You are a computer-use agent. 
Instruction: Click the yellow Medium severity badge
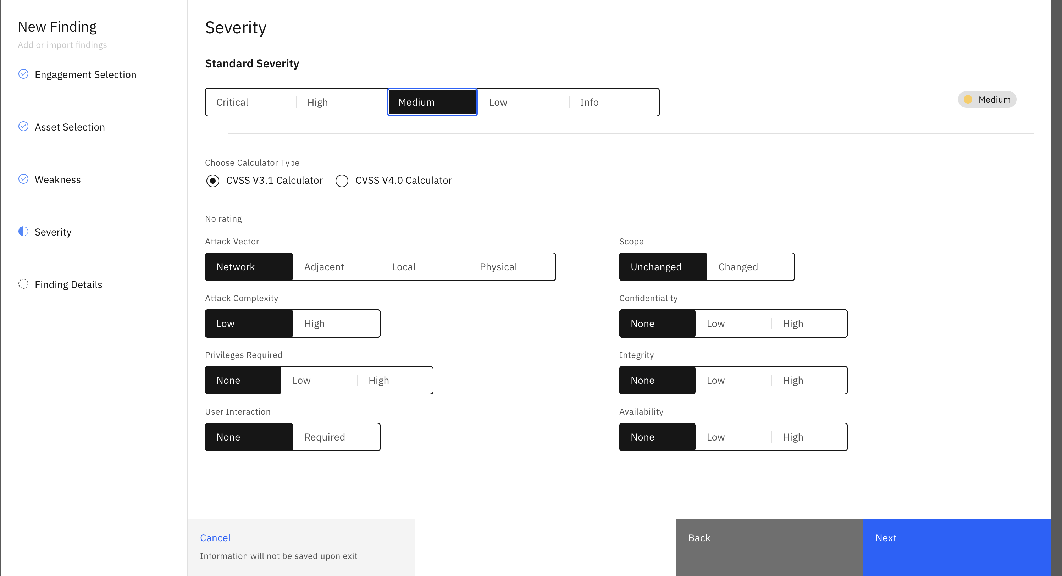click(987, 100)
